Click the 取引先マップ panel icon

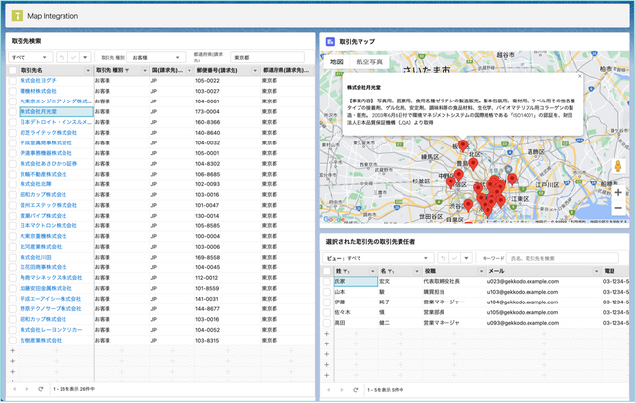click(x=330, y=42)
